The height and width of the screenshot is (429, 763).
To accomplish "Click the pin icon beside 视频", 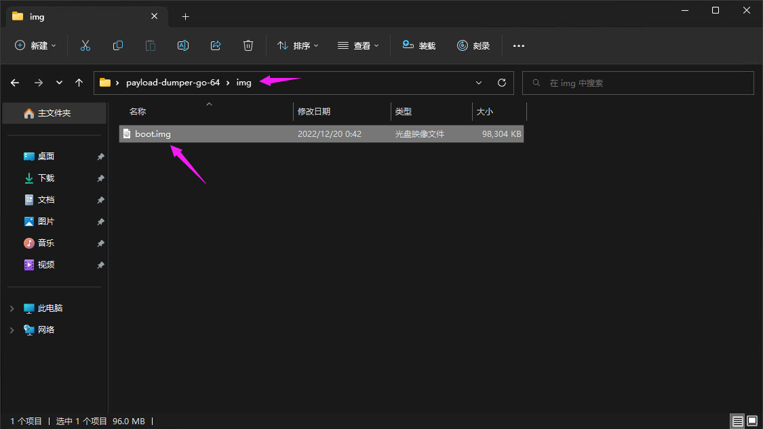I will tap(101, 265).
